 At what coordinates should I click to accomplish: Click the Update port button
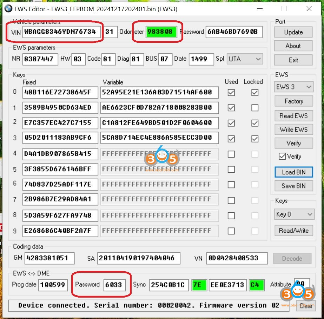click(293, 32)
